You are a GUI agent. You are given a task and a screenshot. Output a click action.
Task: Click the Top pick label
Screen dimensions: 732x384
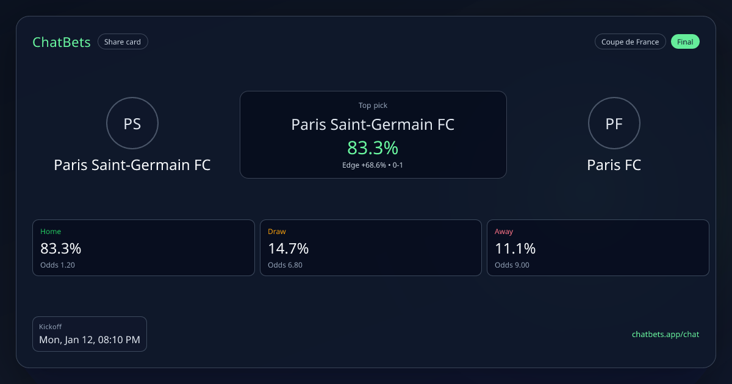[x=373, y=106]
